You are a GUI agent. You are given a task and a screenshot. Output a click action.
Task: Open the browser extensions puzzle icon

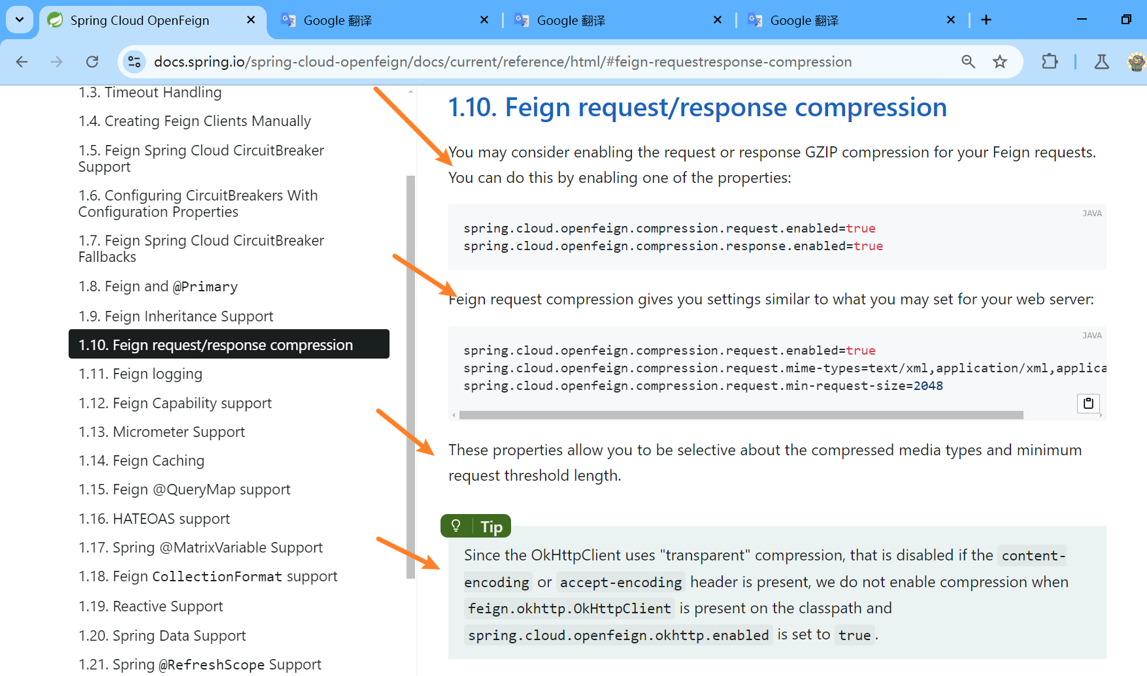click(x=1050, y=61)
